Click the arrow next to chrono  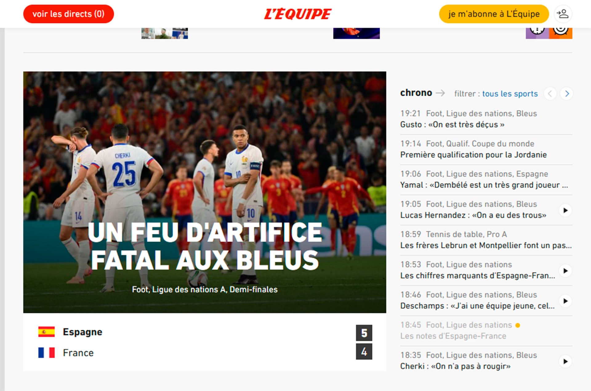(x=440, y=93)
